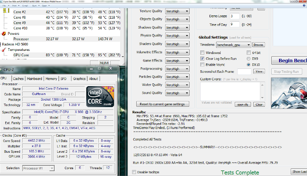Click the E-mail toolbar item
Viewport: 307px width, 176px height.
25,6
